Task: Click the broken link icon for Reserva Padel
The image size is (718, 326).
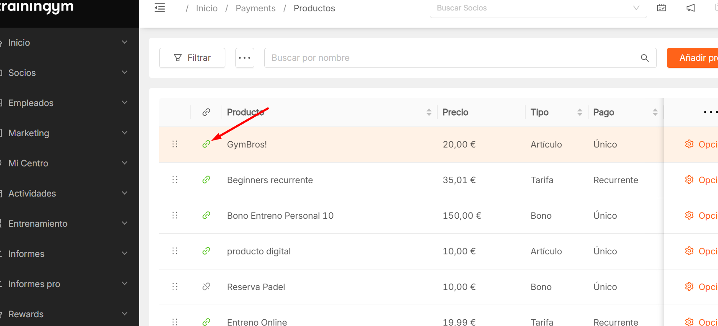Action: [x=206, y=287]
